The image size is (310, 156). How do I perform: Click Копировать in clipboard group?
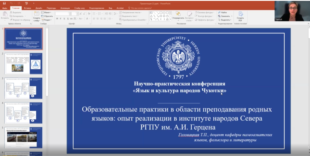pos(17,16)
